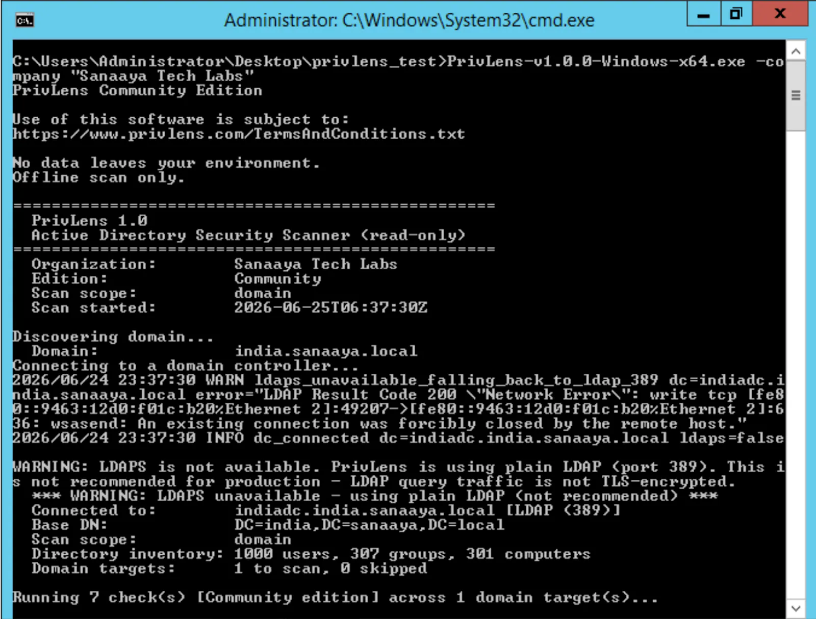This screenshot has height=619, width=816.
Task: Click the Organization value 'Sanaaya Tech Labs'
Action: click(316, 264)
